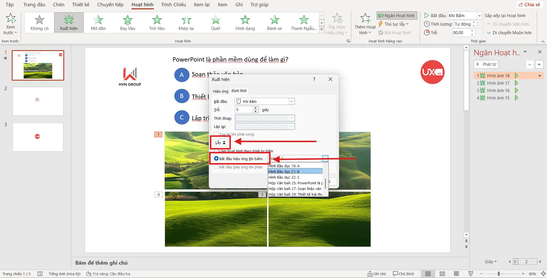Apply the Bay Vào animation effect

(x=128, y=23)
